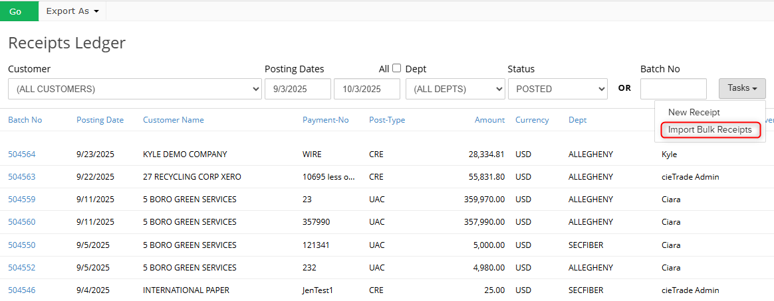
Task: Open batch number 504564 link
Action: 22,154
